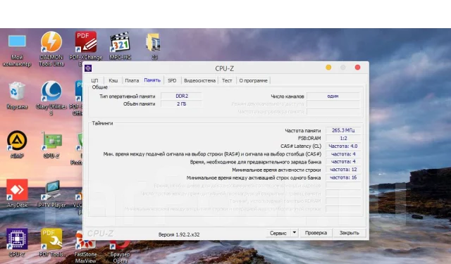Image resolution: width=451 pixels, height=264 pixels.
Task: Open the SPD tab
Action: tap(172, 80)
